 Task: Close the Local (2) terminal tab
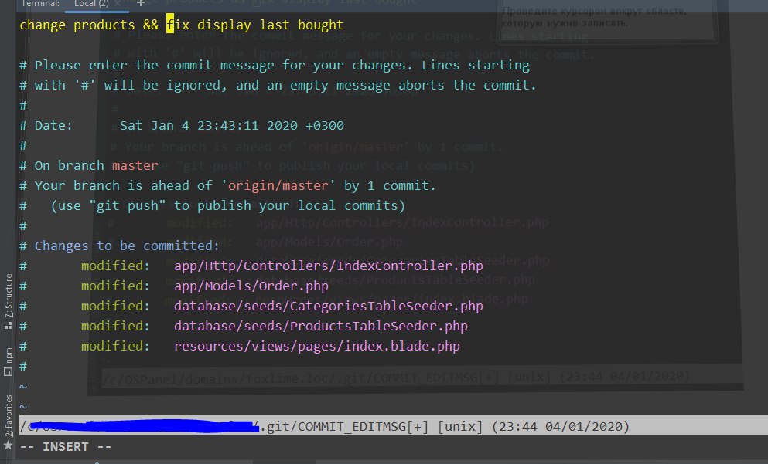pyautogui.click(x=118, y=4)
